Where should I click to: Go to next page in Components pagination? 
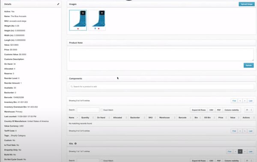point(245,101)
